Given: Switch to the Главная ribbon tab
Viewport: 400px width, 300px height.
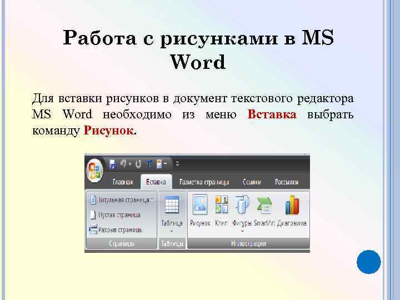Looking at the screenshot, I should click(123, 182).
